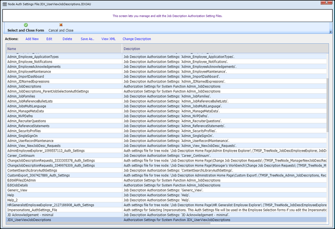Click the window title bar app icon
Screen dimensions: 335x229
tap(4, 4)
